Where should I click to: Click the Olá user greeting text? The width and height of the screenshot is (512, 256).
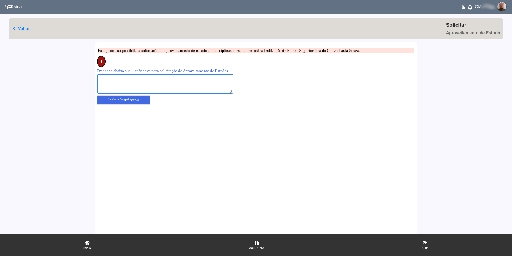[478, 7]
